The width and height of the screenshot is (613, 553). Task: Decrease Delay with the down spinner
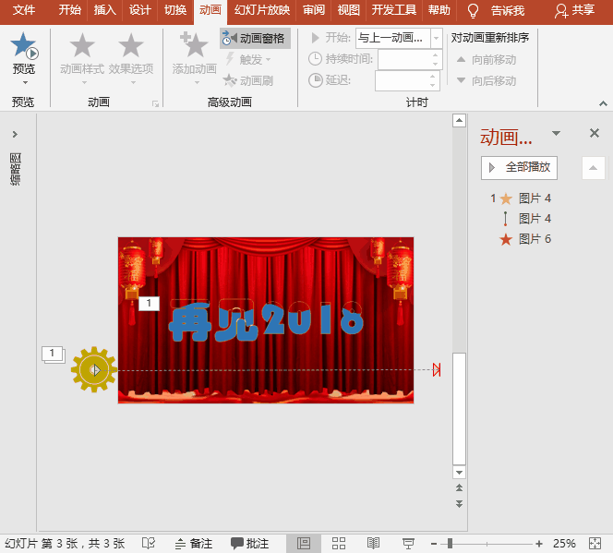432,85
